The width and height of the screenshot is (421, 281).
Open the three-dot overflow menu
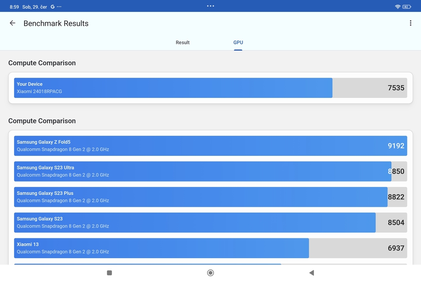click(411, 23)
